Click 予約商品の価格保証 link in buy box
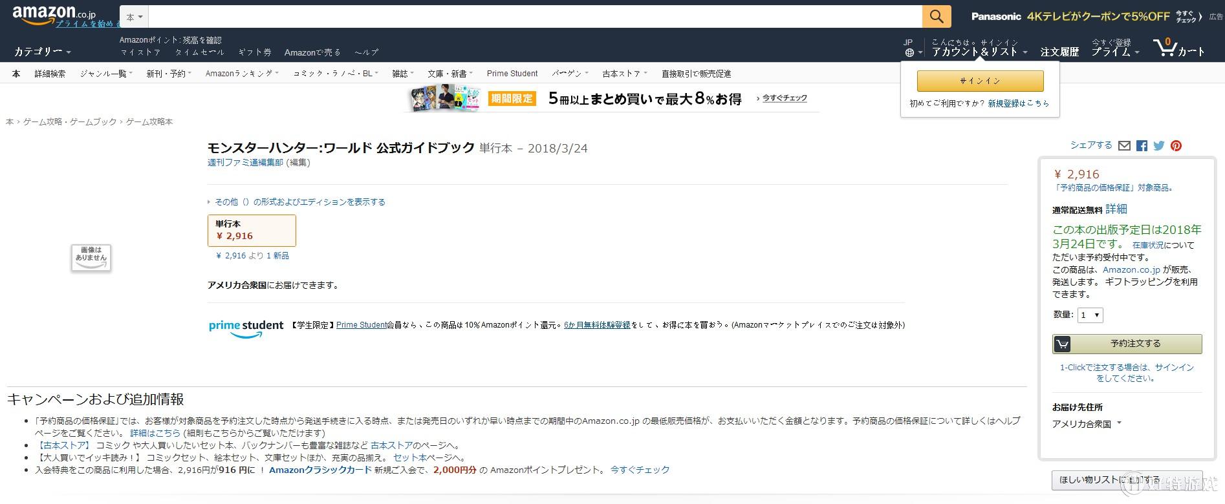 click(x=1096, y=188)
